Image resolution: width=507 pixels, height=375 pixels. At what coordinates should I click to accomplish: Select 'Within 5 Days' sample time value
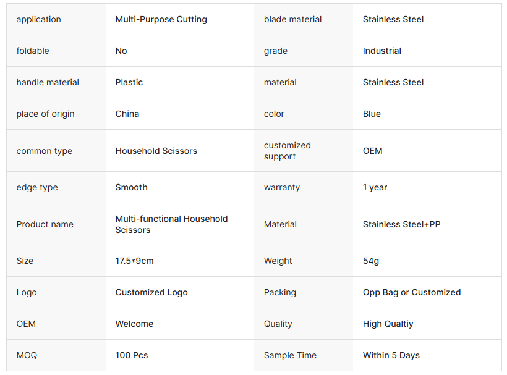click(x=391, y=355)
